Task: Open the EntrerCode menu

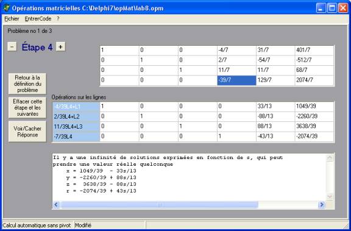Action: [x=38, y=19]
